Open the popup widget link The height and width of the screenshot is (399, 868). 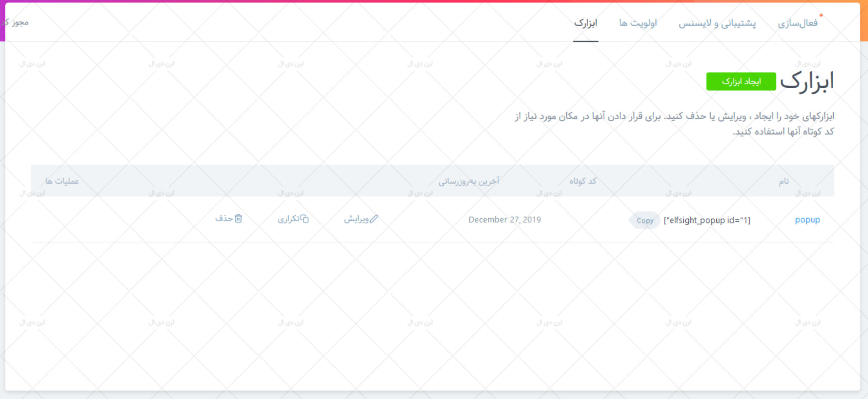(x=807, y=220)
